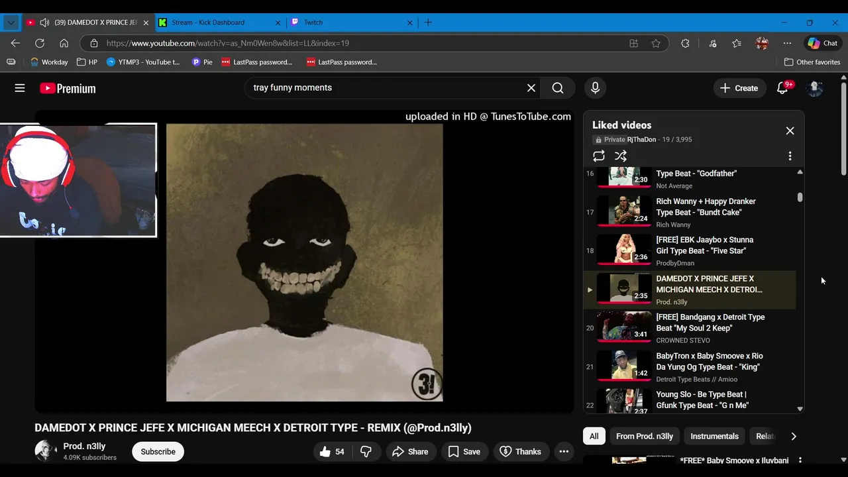Add page to favorites star
The image size is (848, 477).
coord(656,43)
